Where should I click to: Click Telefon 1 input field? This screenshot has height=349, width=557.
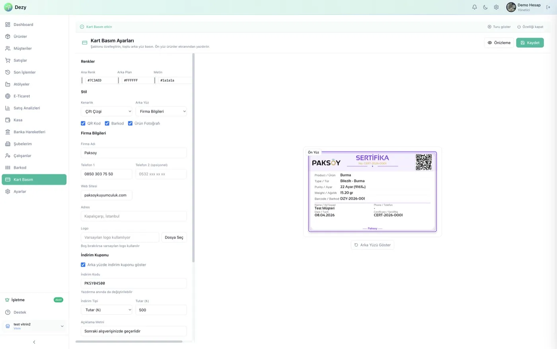click(107, 174)
